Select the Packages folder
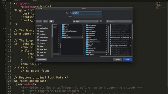This screenshot has height=94, width=168. pyautogui.click(x=72, y=37)
